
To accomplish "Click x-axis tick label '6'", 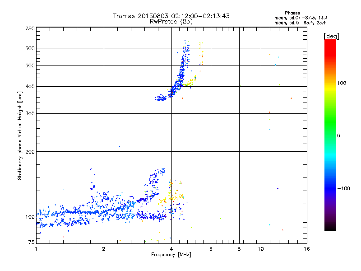I will (x=211, y=249).
